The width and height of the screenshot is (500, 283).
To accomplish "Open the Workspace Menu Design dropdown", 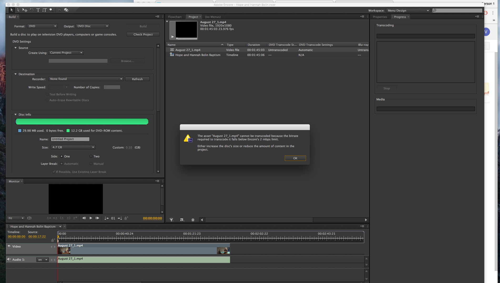I will 408,11.
